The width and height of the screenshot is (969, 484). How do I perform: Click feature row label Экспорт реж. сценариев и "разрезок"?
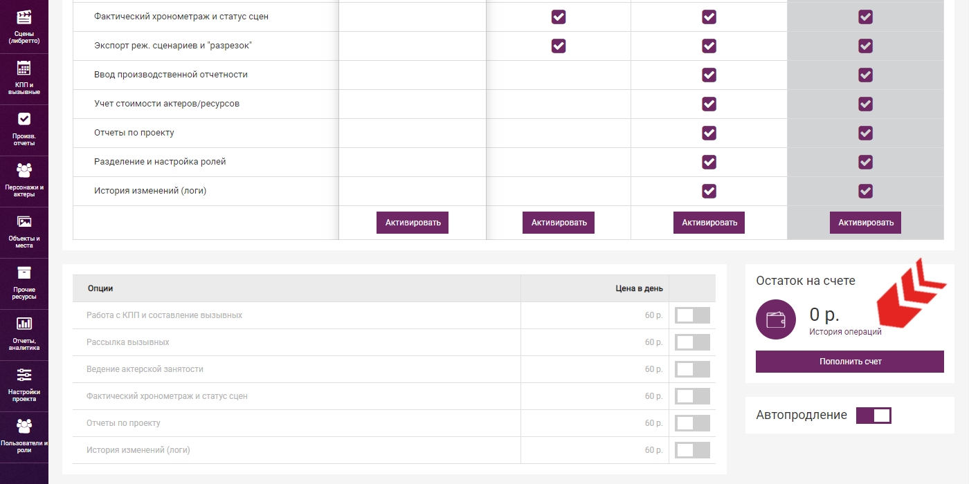(x=173, y=46)
